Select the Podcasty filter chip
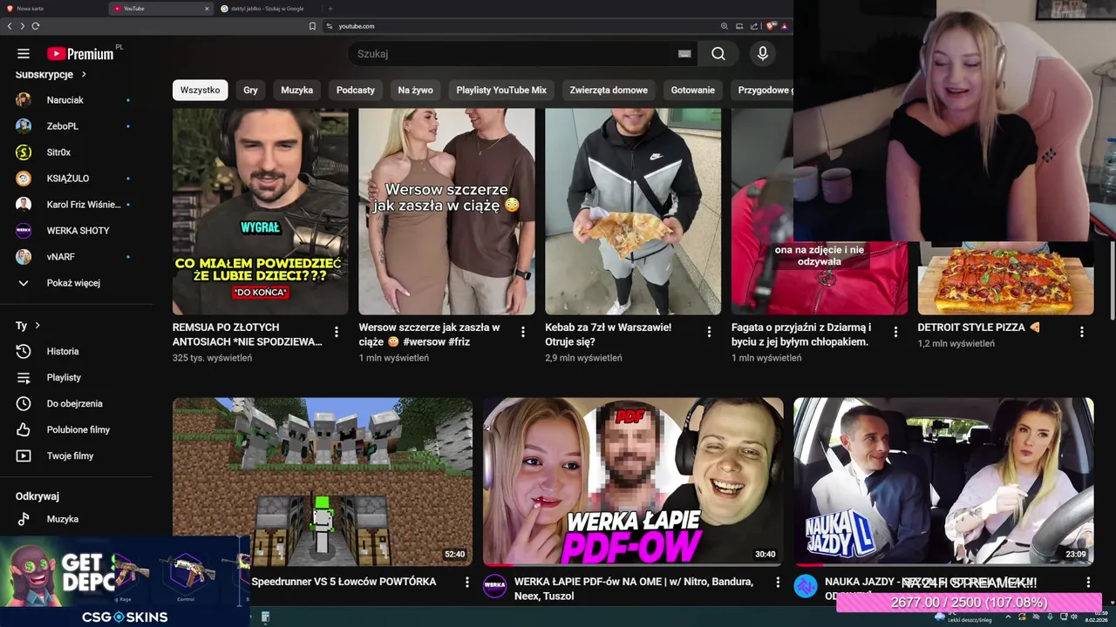This screenshot has width=1116, height=627. [x=356, y=90]
